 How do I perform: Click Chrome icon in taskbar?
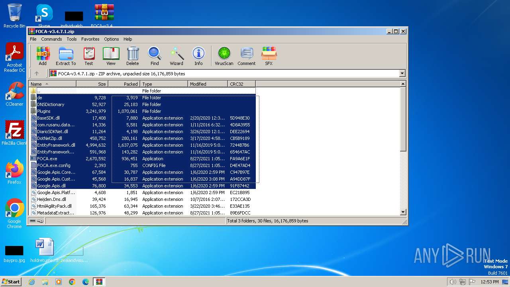point(72,282)
